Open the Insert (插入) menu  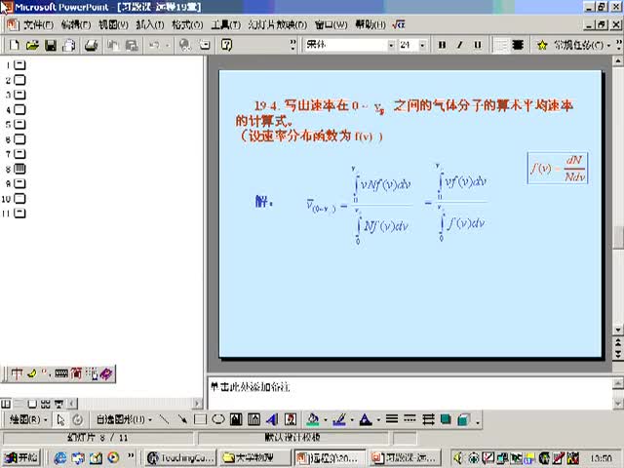(150, 25)
